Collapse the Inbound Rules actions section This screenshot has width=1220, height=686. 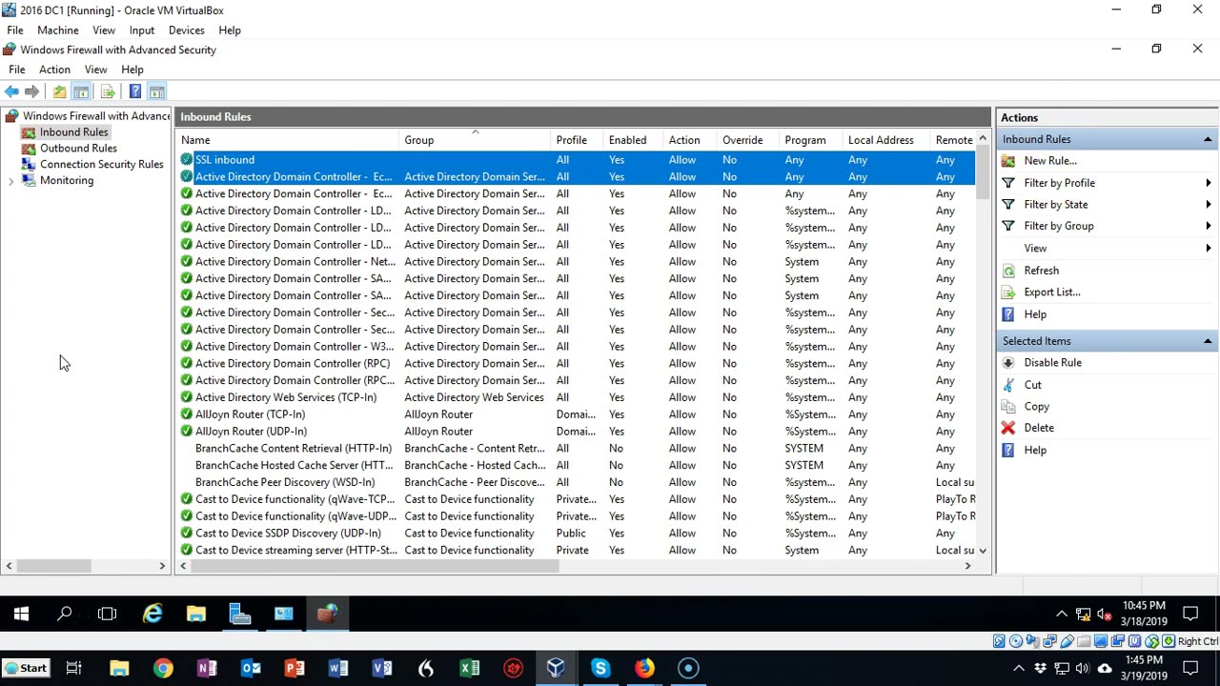pos(1208,139)
